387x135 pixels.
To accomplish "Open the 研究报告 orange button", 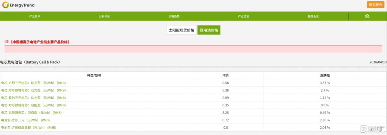I will (376, 5).
